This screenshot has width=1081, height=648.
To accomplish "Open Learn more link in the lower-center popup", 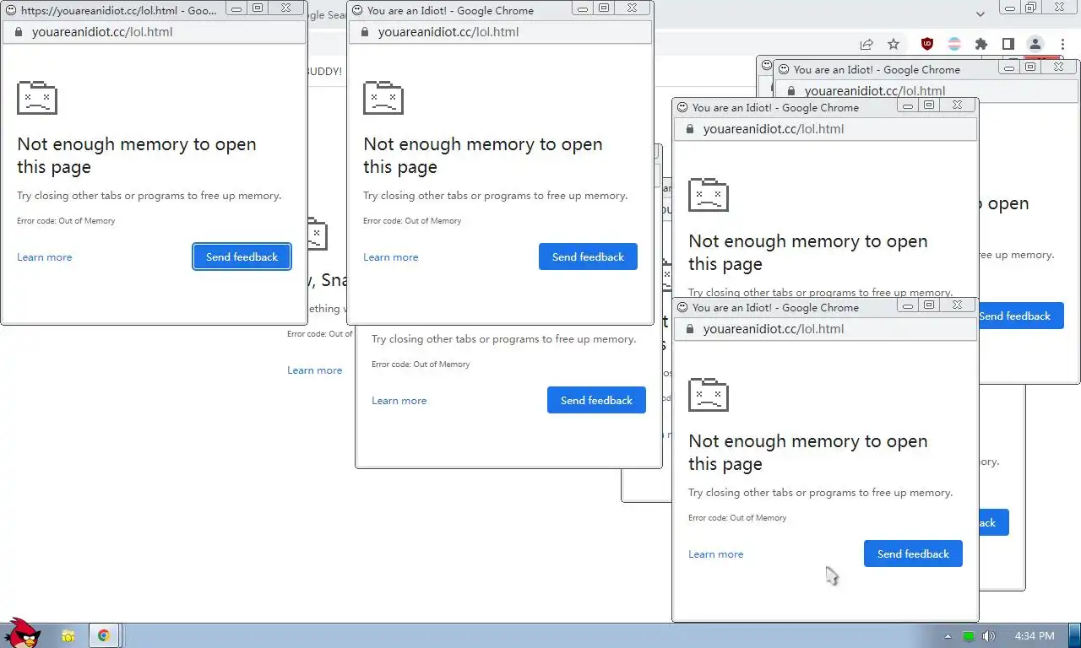I will coord(399,401).
